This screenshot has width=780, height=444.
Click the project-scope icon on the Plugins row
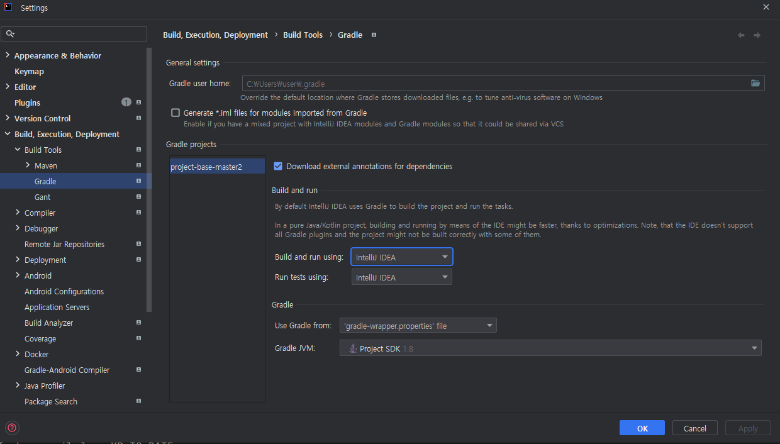pyautogui.click(x=138, y=103)
